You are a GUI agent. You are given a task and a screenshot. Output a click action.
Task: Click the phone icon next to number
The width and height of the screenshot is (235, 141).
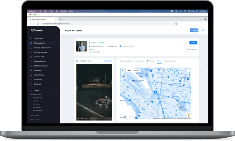107,46
